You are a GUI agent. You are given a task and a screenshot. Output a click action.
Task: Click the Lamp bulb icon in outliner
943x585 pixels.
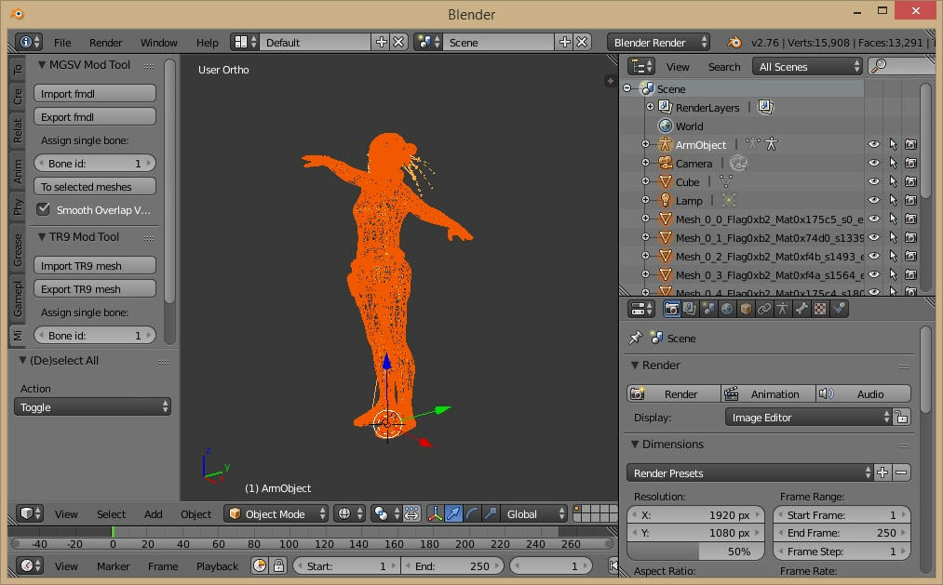click(x=666, y=200)
